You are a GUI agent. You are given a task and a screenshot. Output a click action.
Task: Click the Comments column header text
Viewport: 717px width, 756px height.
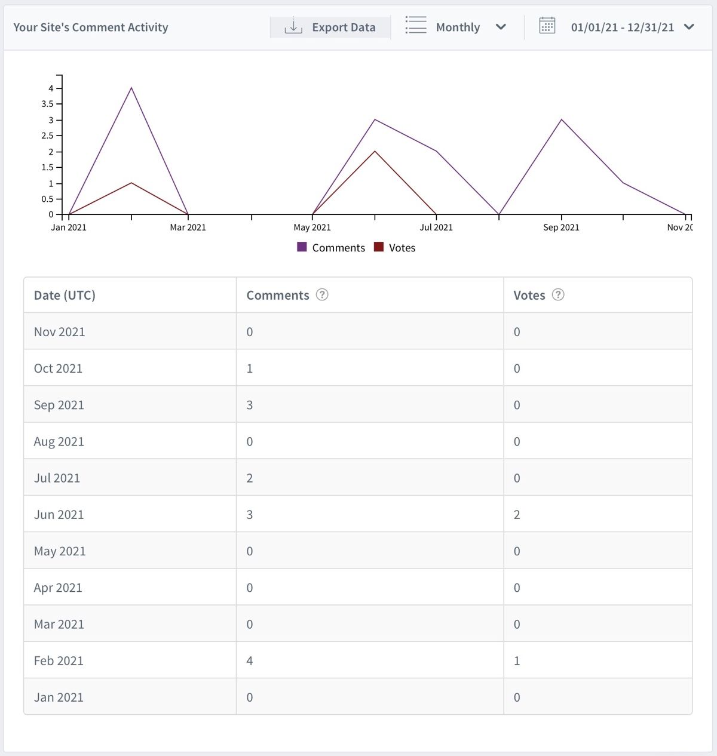click(278, 295)
